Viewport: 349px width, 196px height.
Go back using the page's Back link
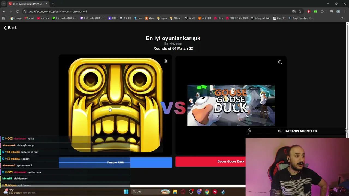tap(10, 28)
